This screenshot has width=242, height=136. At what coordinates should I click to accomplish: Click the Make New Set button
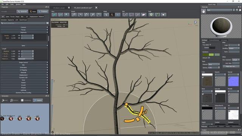231,66
